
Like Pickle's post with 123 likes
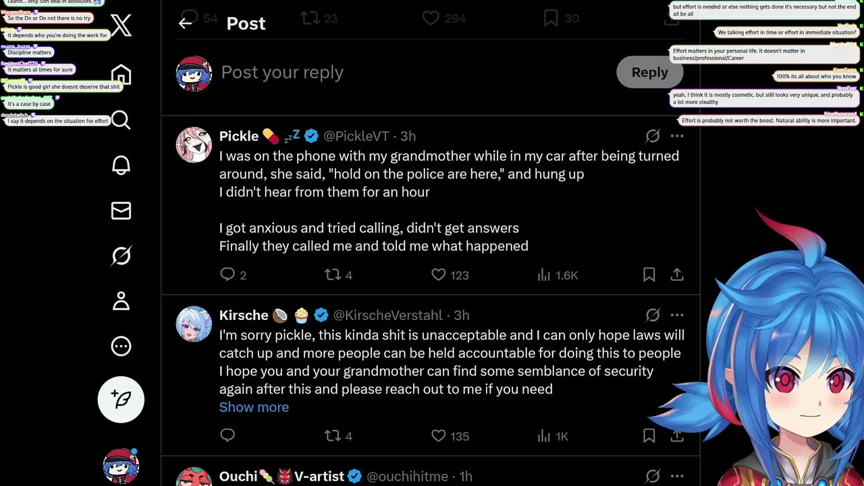[x=439, y=275]
